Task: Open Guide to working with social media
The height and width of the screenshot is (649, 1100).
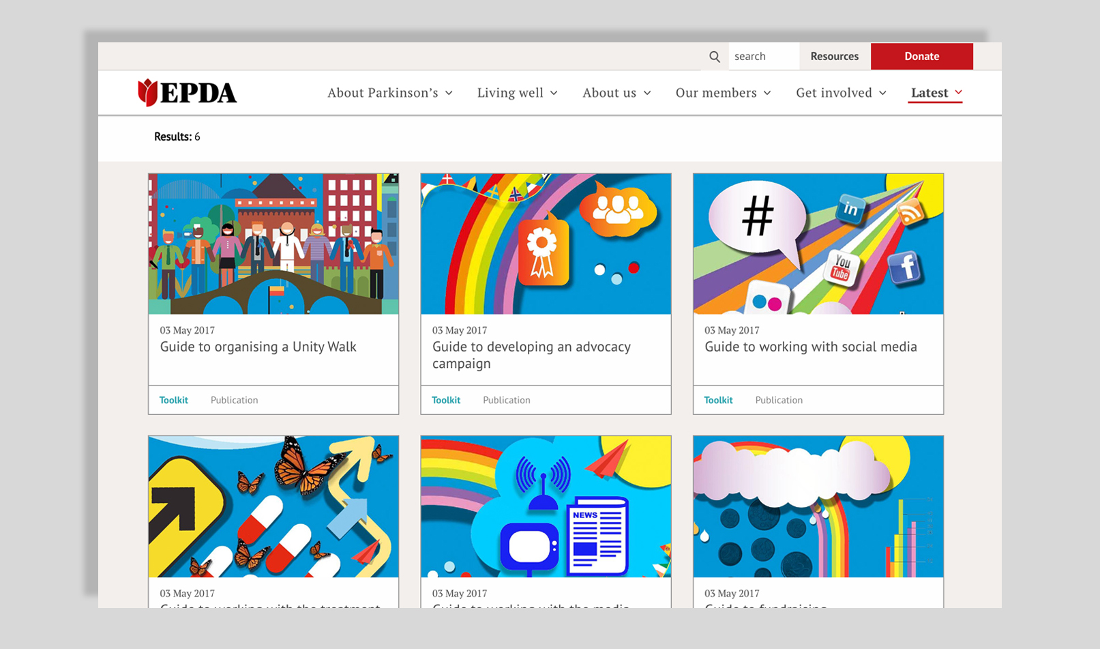Action: 810,347
